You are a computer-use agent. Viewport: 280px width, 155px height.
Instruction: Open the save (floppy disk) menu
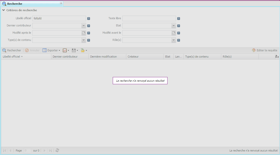click(x=75, y=50)
